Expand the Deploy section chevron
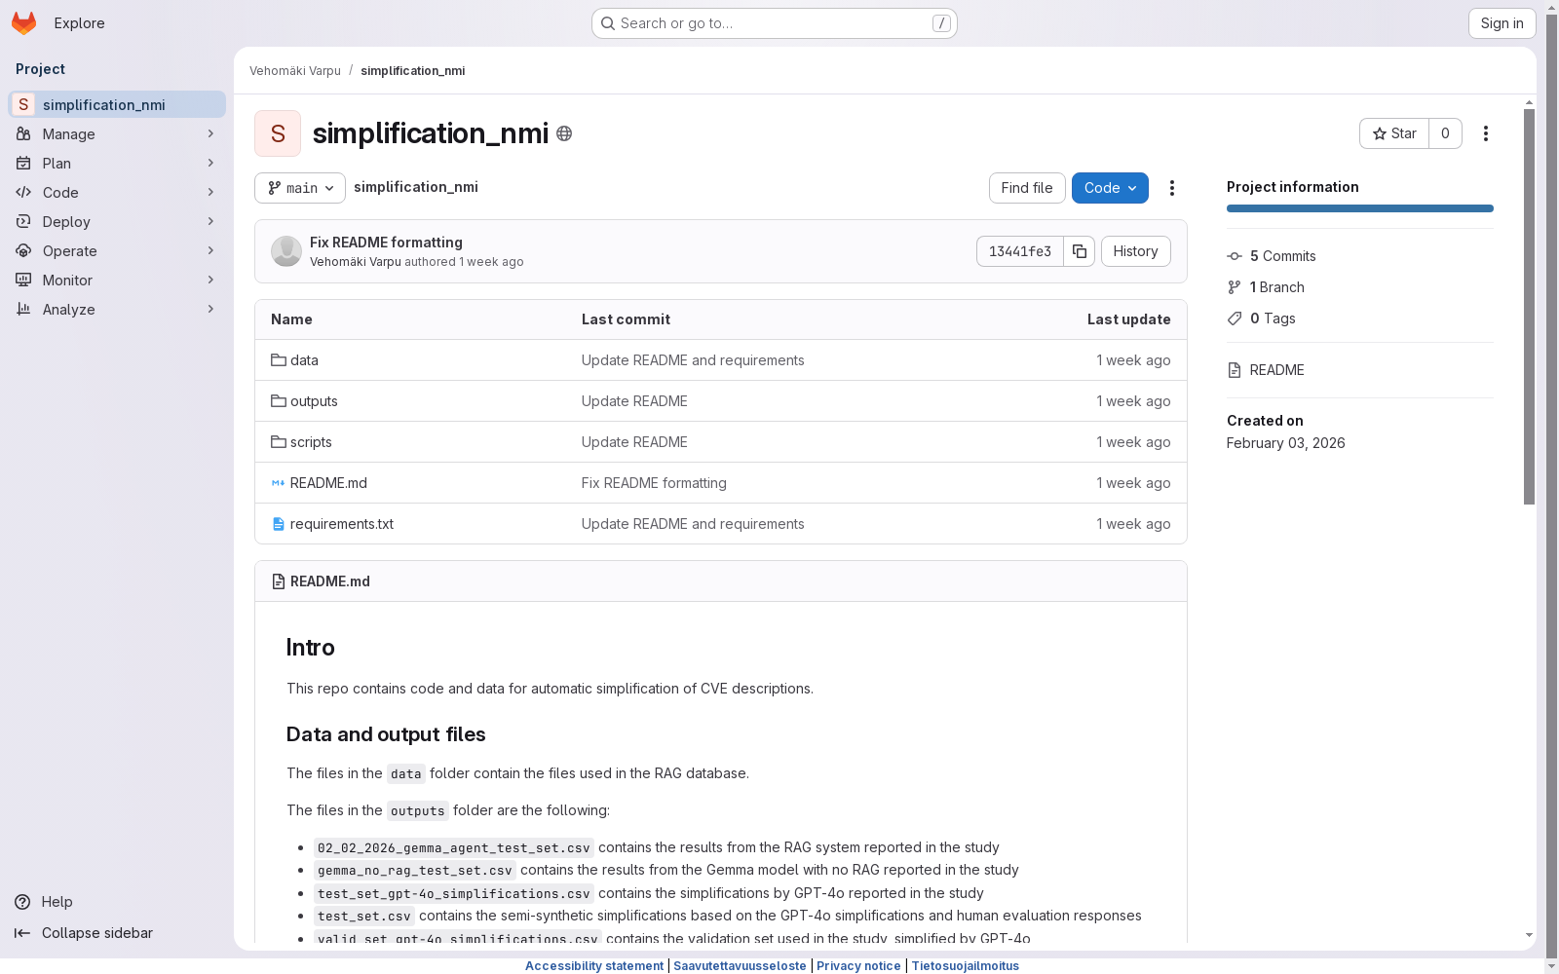Viewport: 1559px width, 974px height. click(210, 221)
